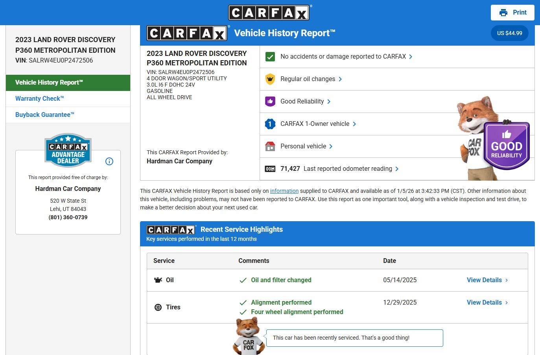Expand the Regular oil changes row
This screenshot has width=540, height=355.
(x=311, y=79)
